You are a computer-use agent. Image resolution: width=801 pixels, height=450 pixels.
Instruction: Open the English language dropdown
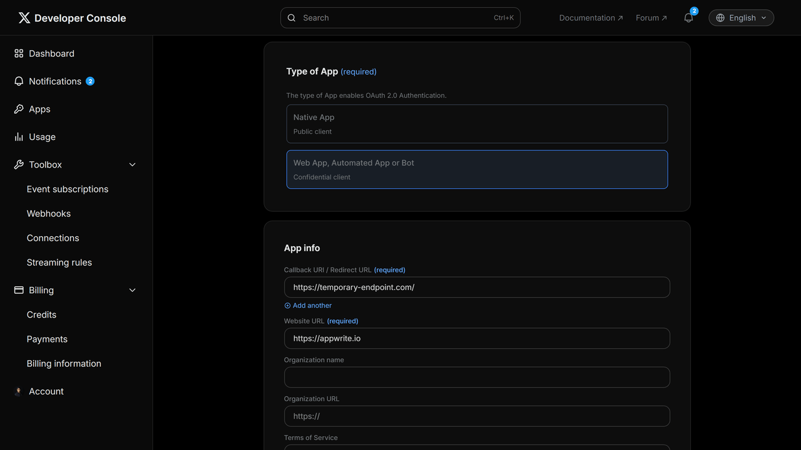click(741, 18)
